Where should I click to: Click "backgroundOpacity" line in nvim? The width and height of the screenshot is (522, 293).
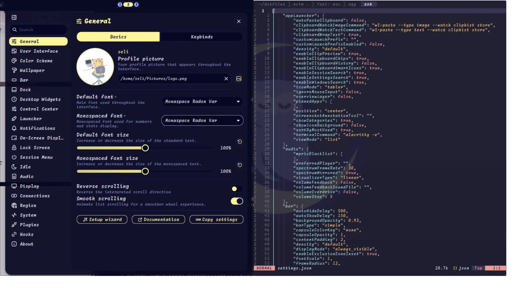point(327,220)
